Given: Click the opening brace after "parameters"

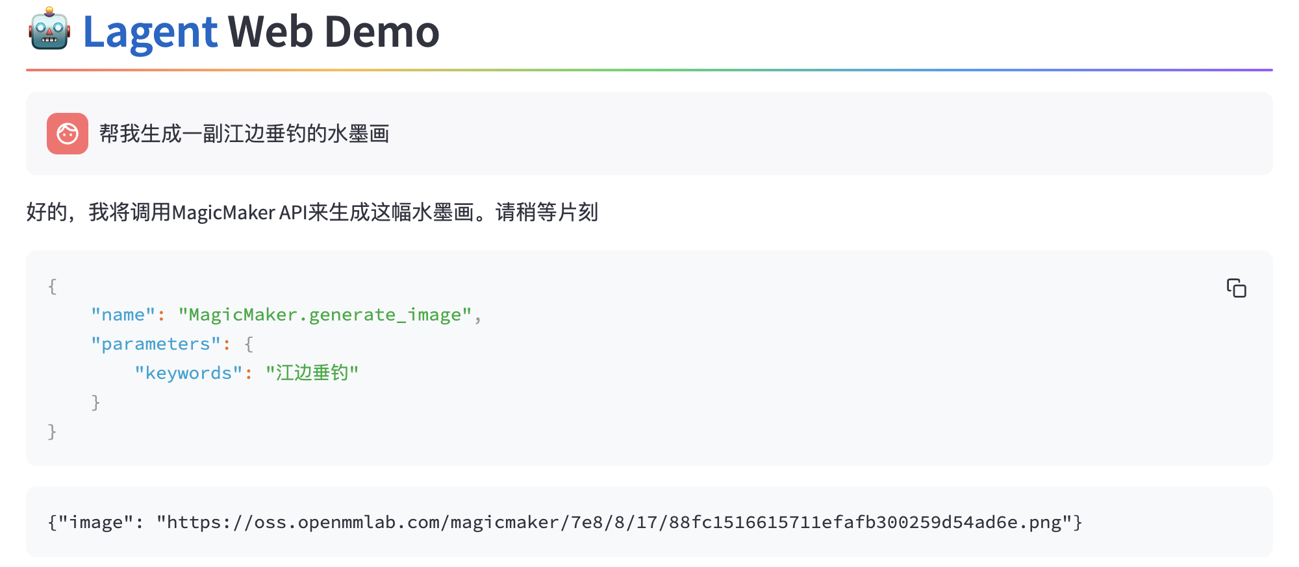Looking at the screenshot, I should point(249,344).
